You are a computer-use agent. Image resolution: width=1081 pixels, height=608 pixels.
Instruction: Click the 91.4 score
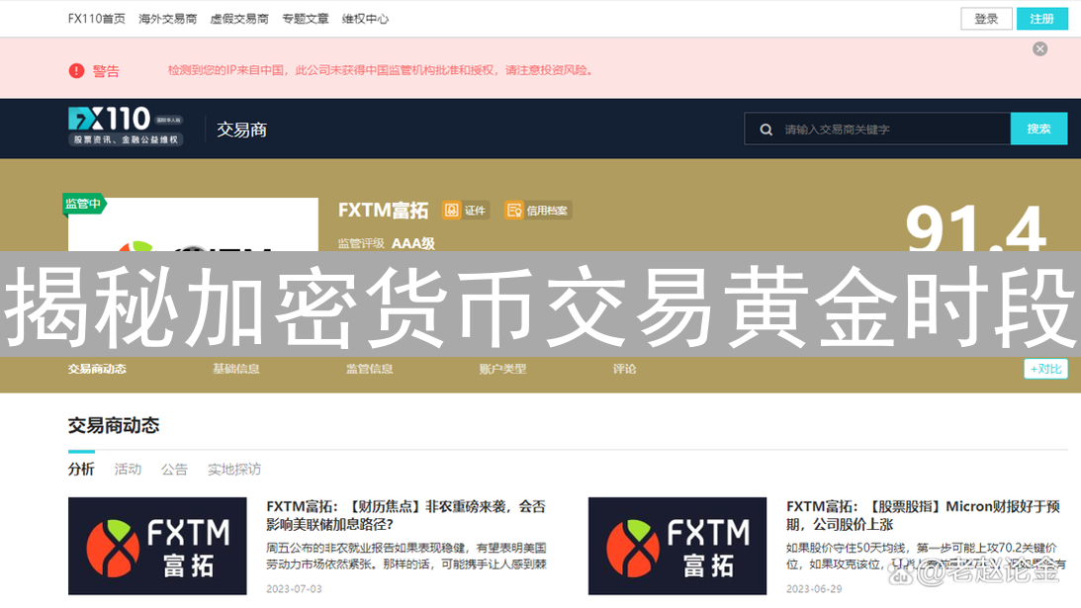tap(975, 227)
